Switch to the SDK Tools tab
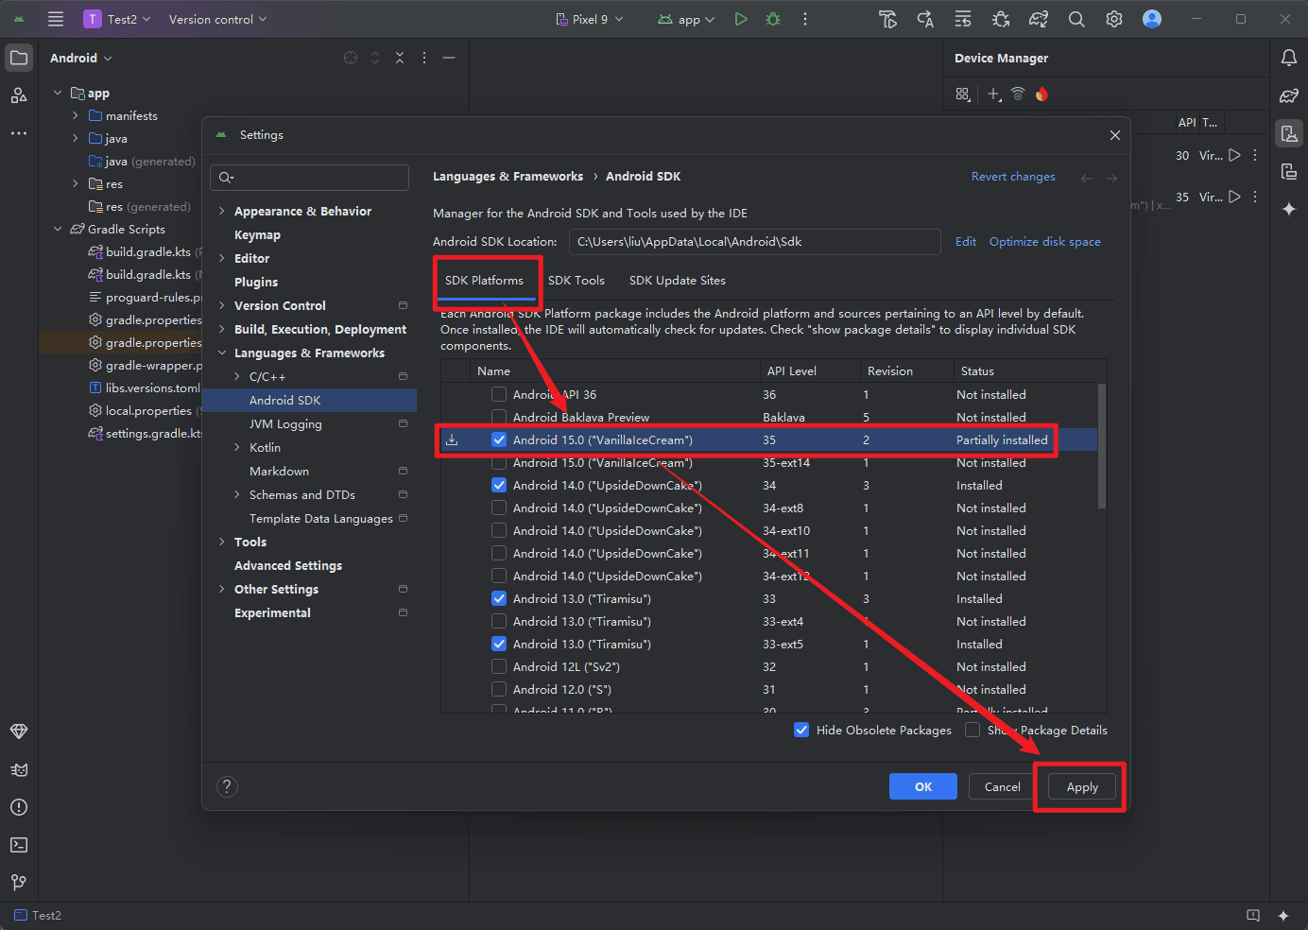 (576, 281)
